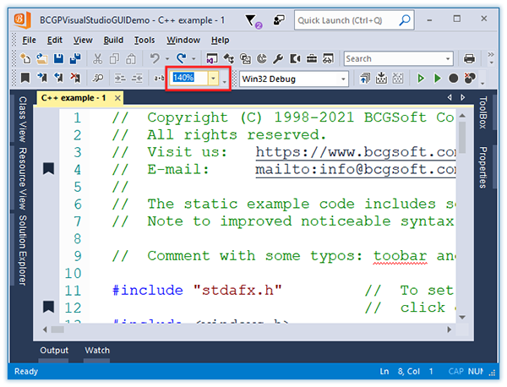Screen dimensions: 507x387
Task: Open the Build menu
Action: point(113,40)
